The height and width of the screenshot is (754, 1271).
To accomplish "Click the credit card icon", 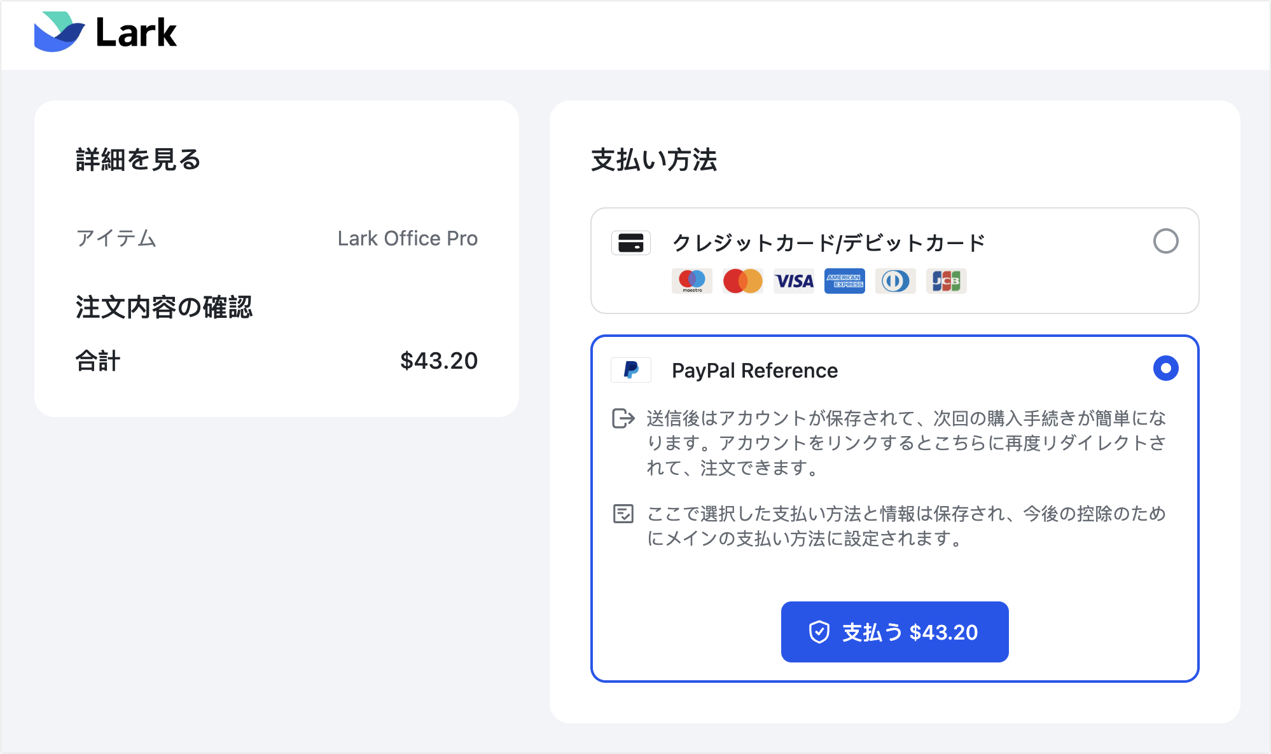I will [631, 243].
